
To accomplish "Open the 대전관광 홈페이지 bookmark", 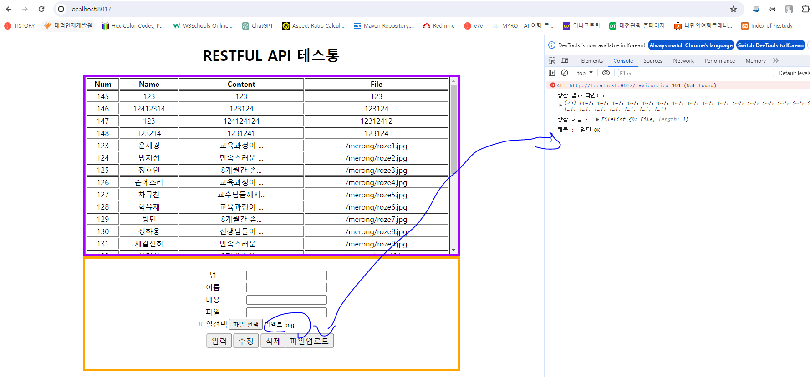I will point(637,26).
